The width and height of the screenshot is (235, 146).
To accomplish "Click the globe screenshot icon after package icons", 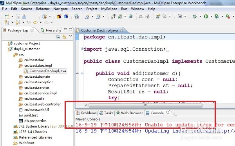I will point(77,16).
